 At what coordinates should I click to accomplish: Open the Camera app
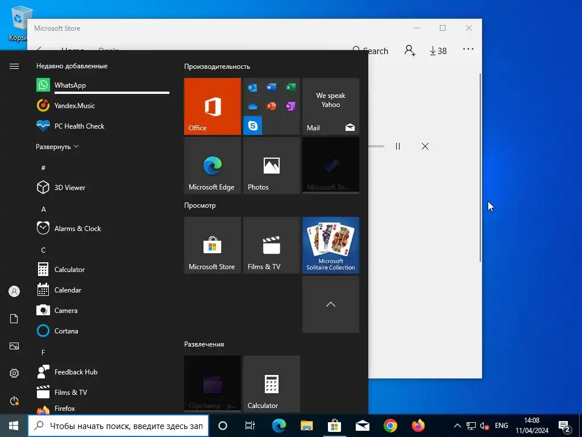(x=103, y=310)
